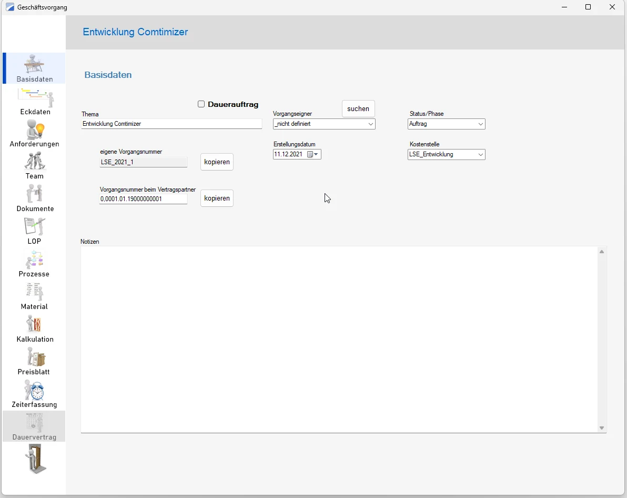The width and height of the screenshot is (627, 498).
Task: Expand the Status/Phase dropdown
Action: click(x=481, y=124)
